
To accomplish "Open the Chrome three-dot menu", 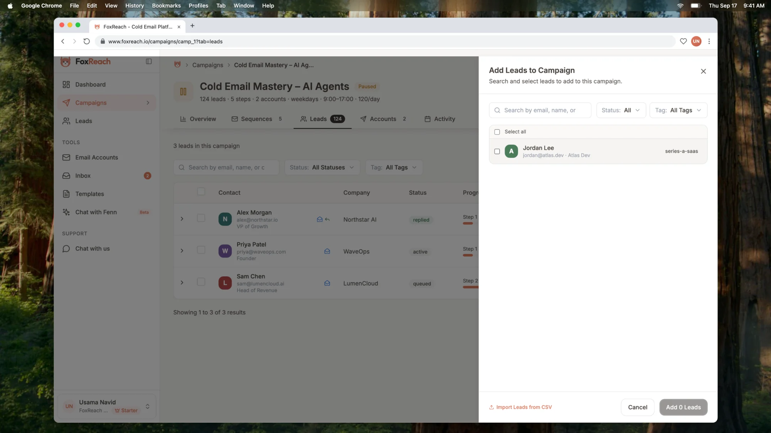I will (709, 41).
